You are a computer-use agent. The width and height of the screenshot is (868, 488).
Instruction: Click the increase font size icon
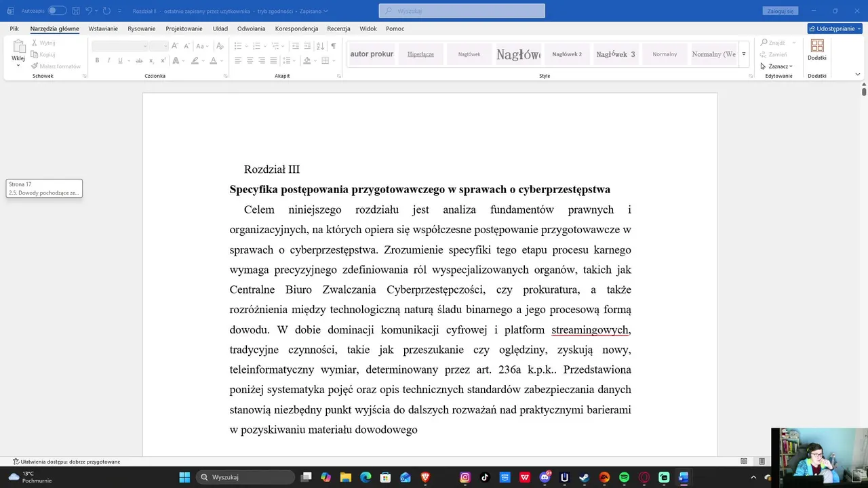point(175,46)
